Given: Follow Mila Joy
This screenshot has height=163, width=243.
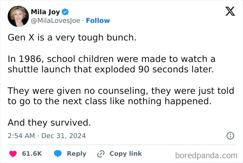Looking at the screenshot, I should click(x=98, y=21).
